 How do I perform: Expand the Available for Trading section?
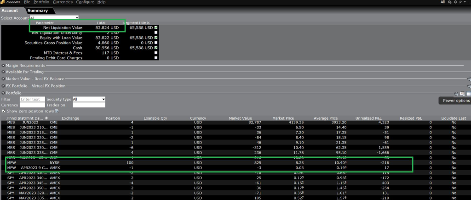4,72
